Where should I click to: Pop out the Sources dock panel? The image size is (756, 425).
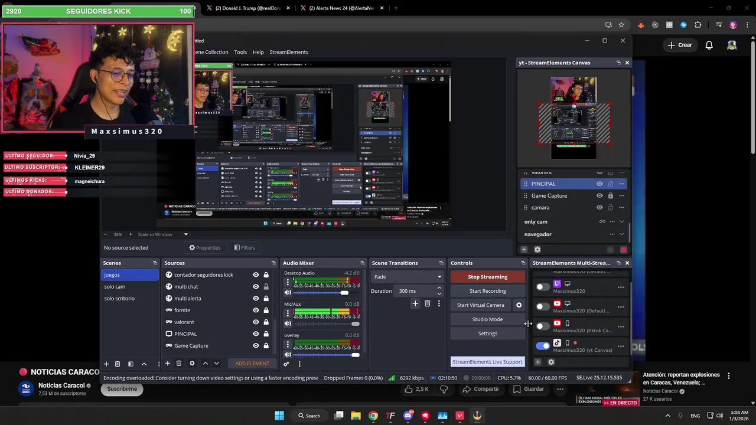point(273,263)
